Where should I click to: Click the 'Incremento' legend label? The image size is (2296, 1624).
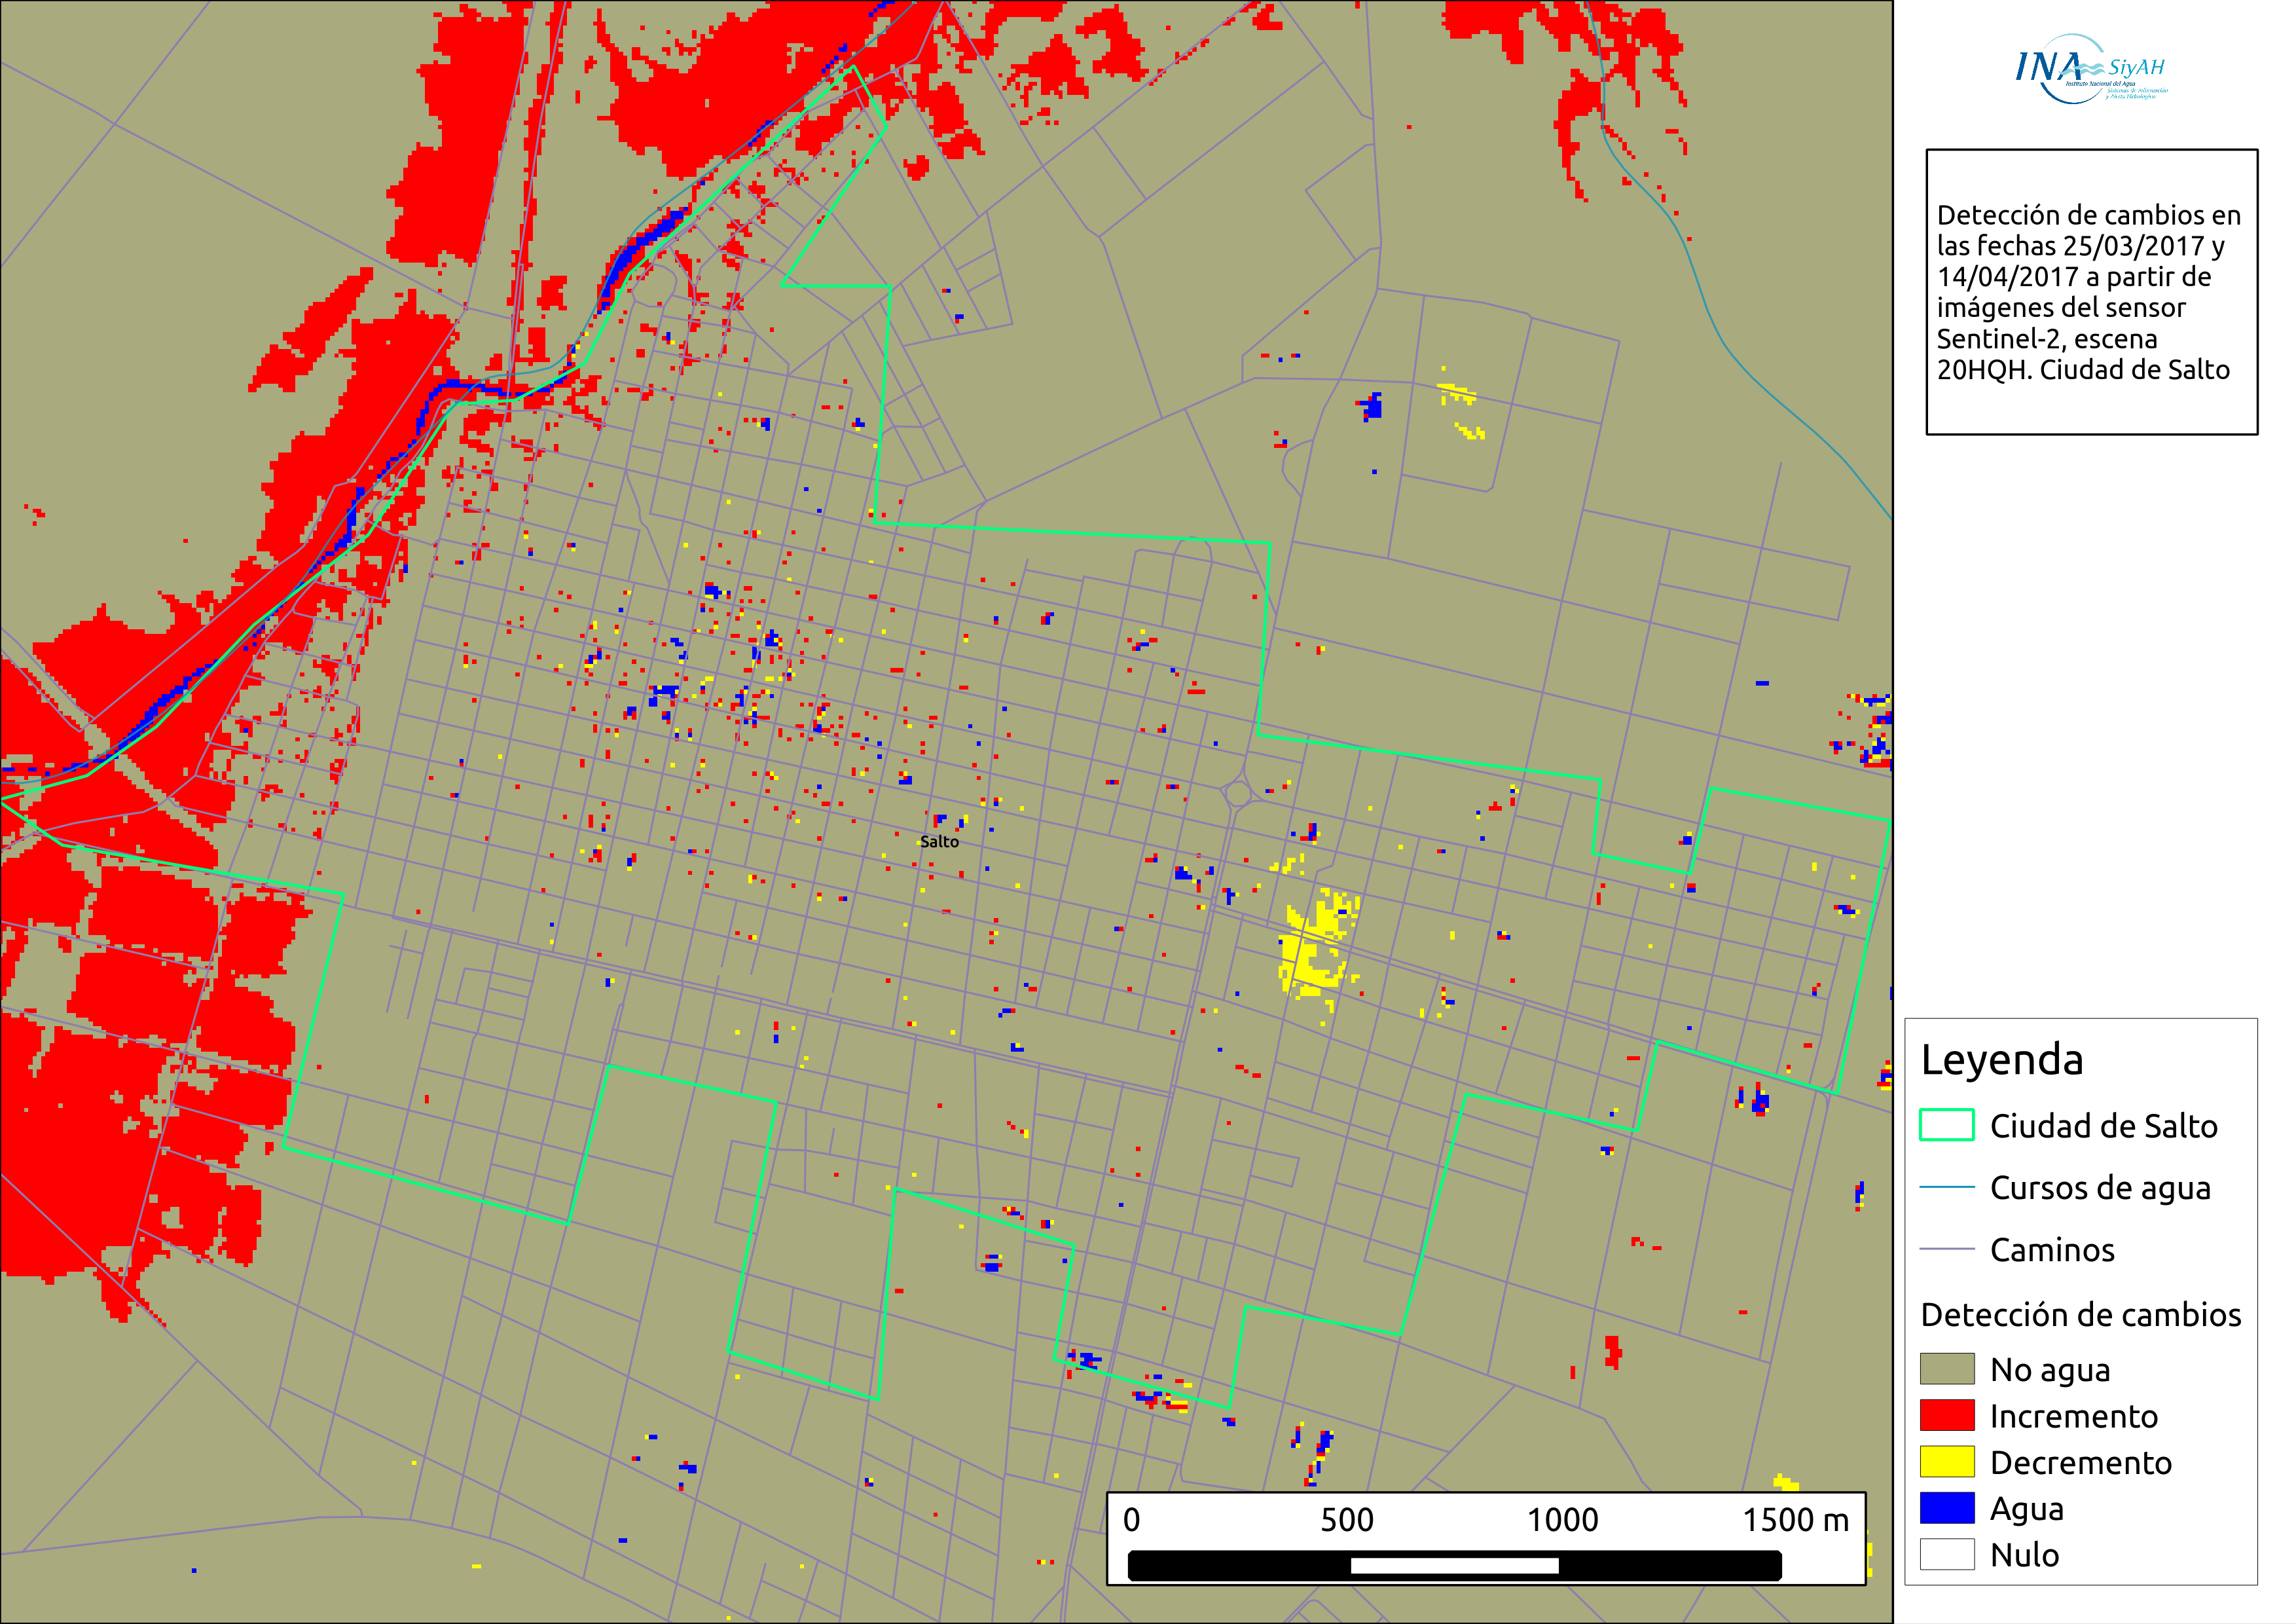[x=2073, y=1416]
